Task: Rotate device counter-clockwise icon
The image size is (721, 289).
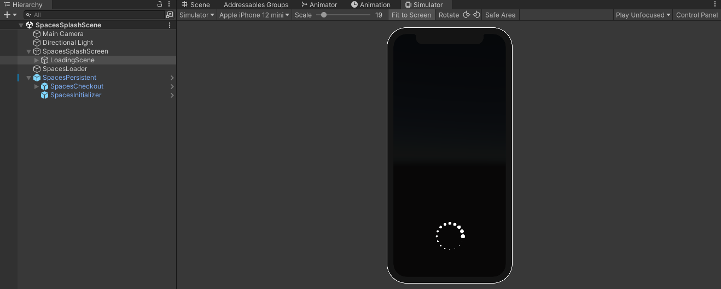Action: (476, 15)
